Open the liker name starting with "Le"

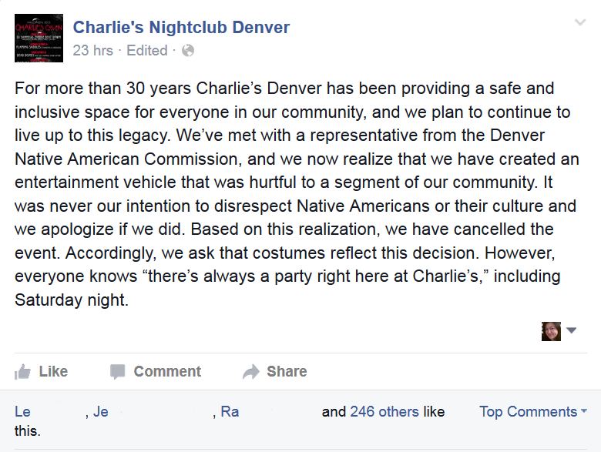(23, 412)
